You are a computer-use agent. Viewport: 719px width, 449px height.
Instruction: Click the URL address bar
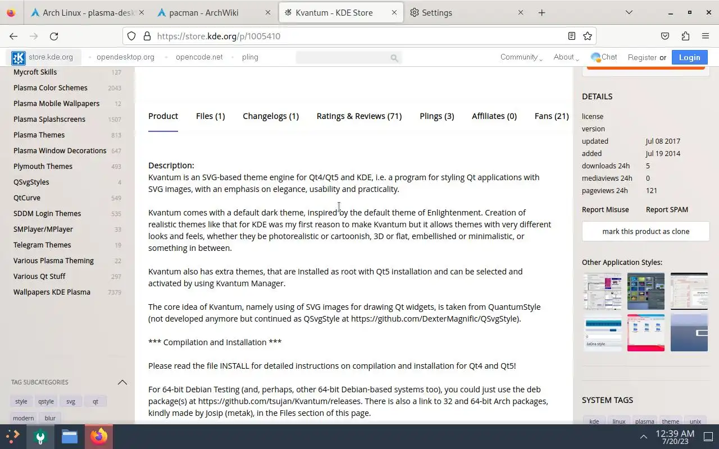click(359, 36)
